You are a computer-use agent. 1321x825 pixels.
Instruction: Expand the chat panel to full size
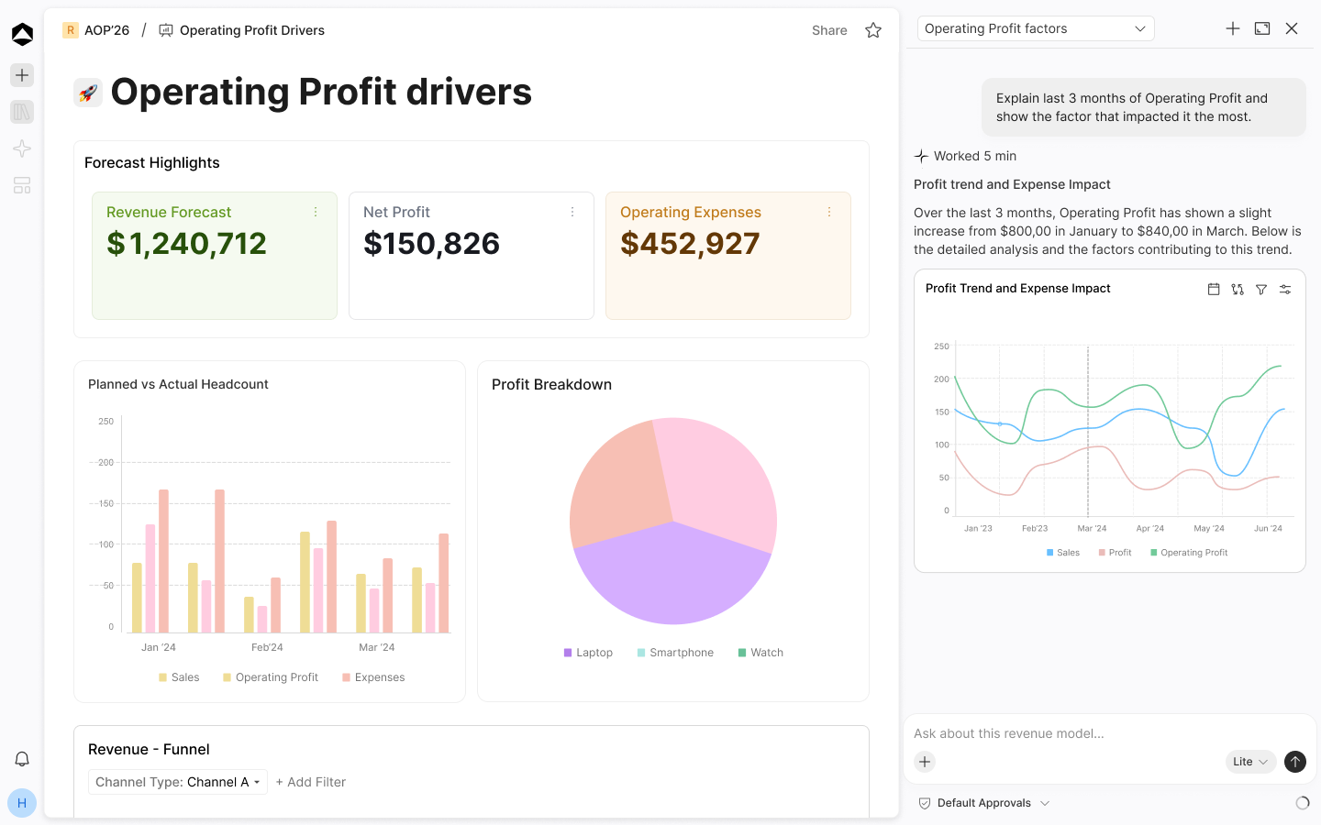[1262, 28]
